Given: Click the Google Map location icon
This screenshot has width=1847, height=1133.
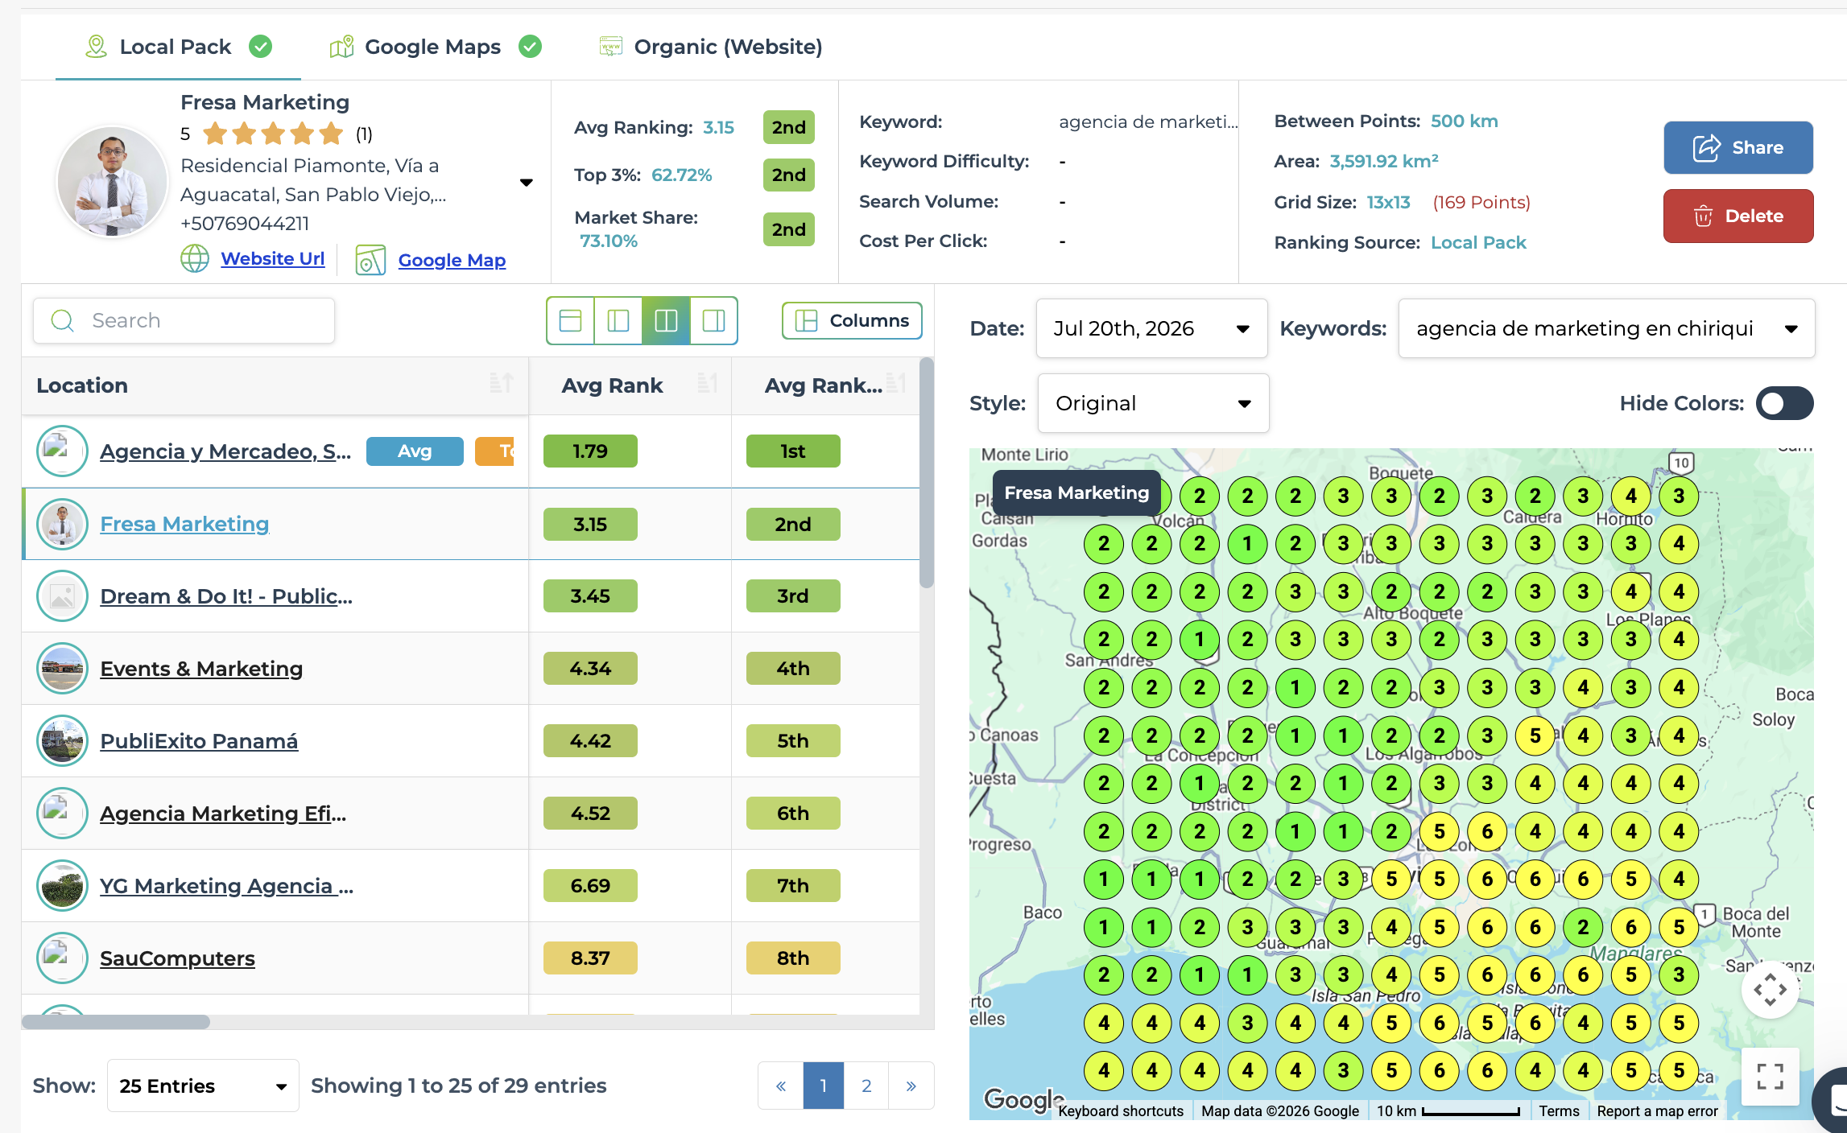Looking at the screenshot, I should pos(370,260).
